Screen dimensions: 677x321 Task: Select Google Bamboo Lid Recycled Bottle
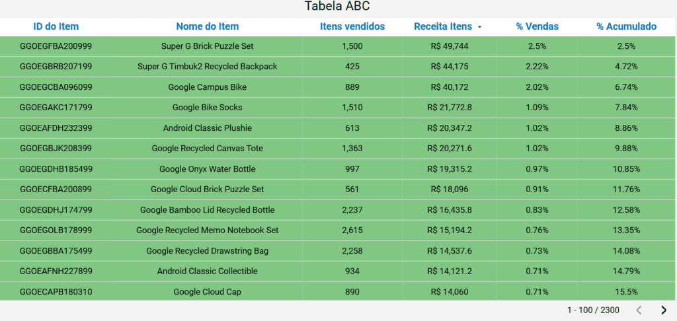208,210
